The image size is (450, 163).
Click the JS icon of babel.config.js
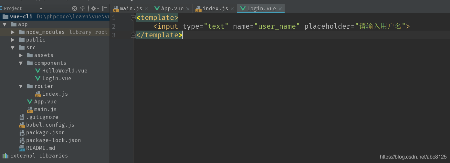point(21,125)
